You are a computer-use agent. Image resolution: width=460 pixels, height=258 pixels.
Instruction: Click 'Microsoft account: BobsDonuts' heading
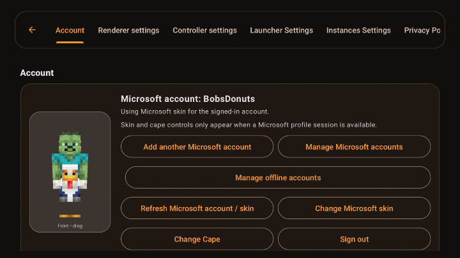pos(188,99)
